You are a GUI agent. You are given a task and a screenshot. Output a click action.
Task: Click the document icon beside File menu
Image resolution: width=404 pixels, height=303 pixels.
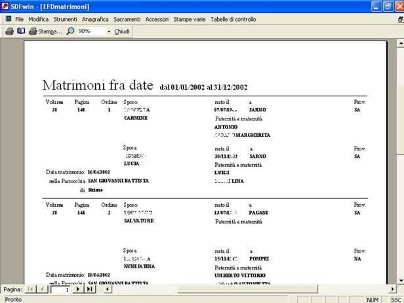coord(9,19)
